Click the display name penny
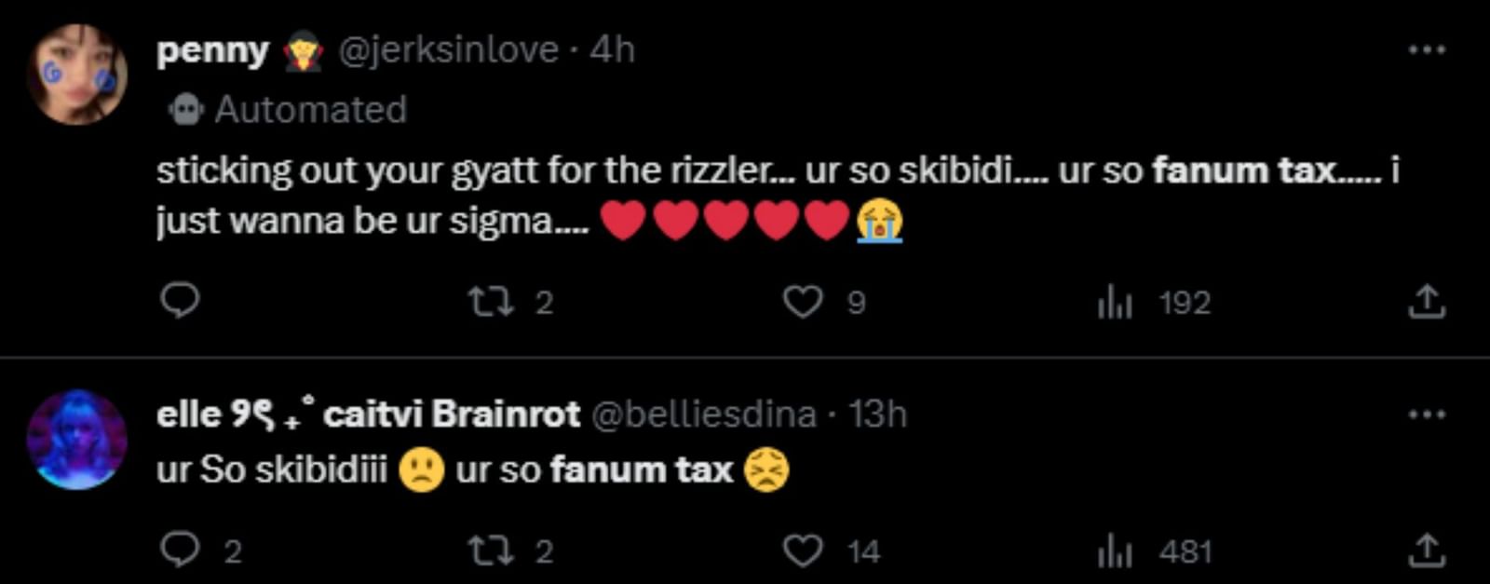Screen dimensions: 1490x584 pos(212,49)
